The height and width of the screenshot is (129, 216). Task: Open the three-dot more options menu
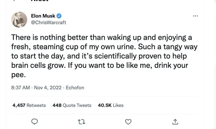(x=196, y=16)
